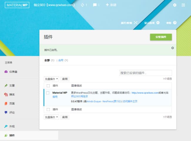Open the comments bubble icon in top bar
191x141 pixels.
(x=95, y=5)
